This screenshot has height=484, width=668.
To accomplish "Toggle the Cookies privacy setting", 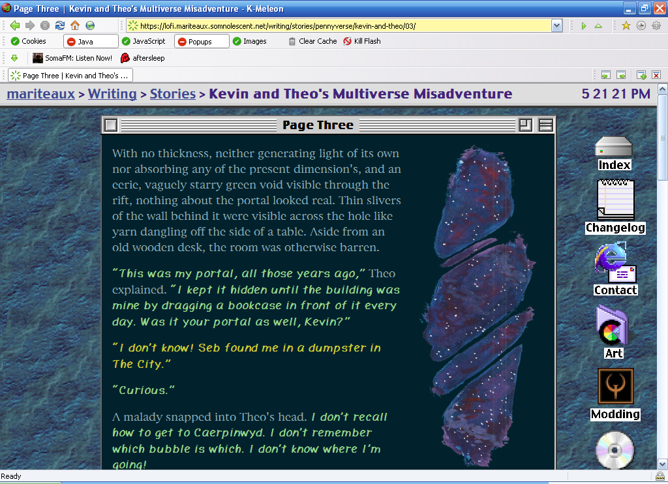I will click(x=29, y=41).
